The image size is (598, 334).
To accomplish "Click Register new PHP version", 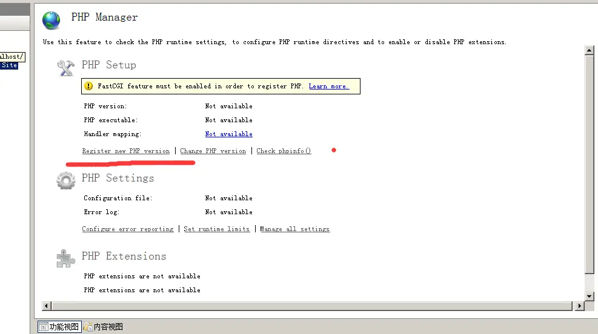I will tap(126, 151).
